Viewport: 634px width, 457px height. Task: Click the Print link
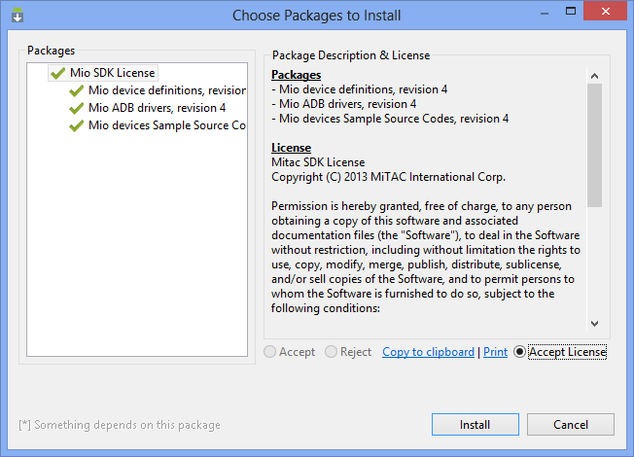click(x=495, y=352)
